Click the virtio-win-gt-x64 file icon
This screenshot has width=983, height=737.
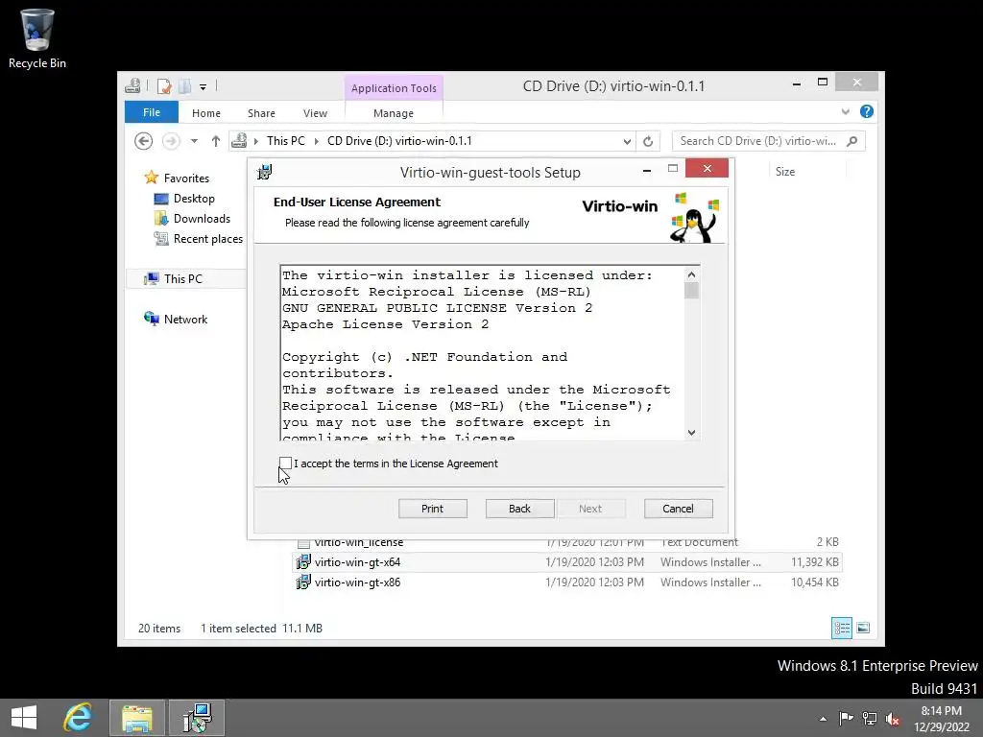(x=303, y=562)
